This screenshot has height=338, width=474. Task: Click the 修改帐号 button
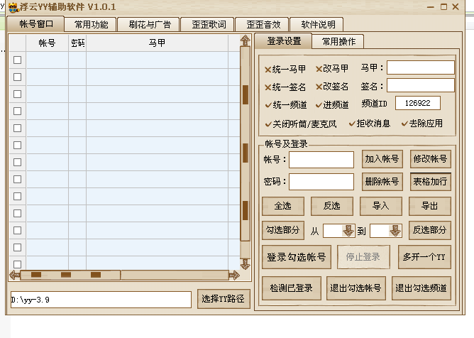(430, 159)
